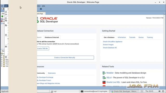Viewport: 166px width, 93px height.
Task: Open the Applications menu in bottom panel
Action: click(5, 91)
